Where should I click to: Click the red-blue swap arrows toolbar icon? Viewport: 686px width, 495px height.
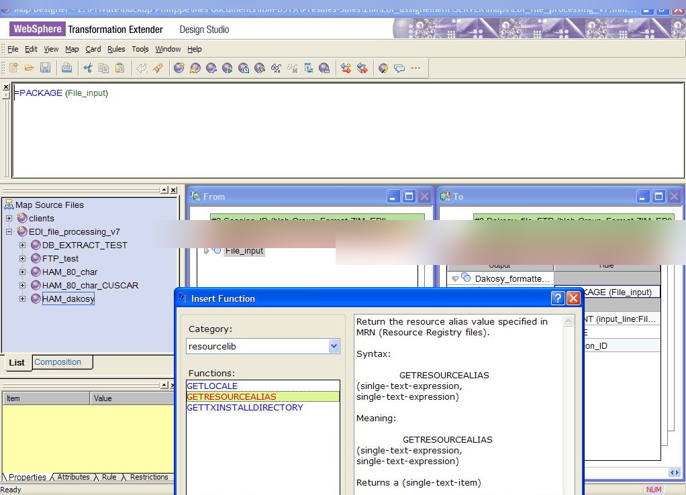[347, 68]
